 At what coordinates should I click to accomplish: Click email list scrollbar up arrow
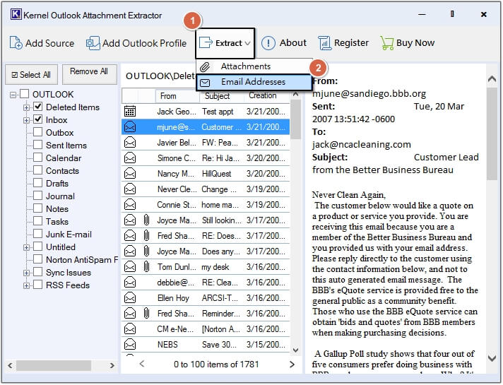pyautogui.click(x=296, y=95)
